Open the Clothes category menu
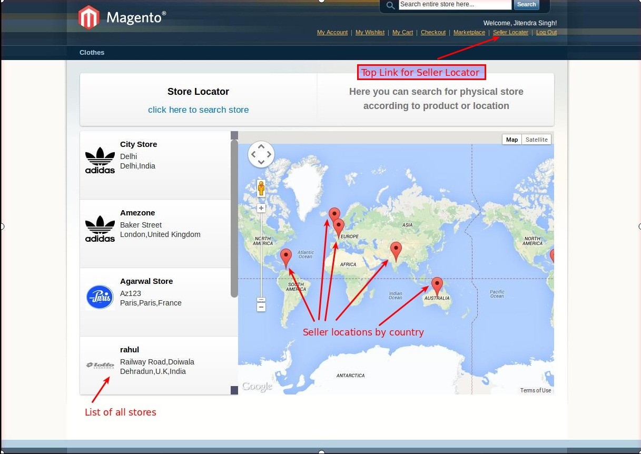 [x=92, y=52]
